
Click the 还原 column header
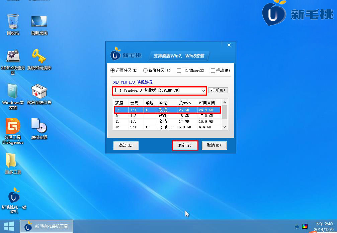(121, 103)
